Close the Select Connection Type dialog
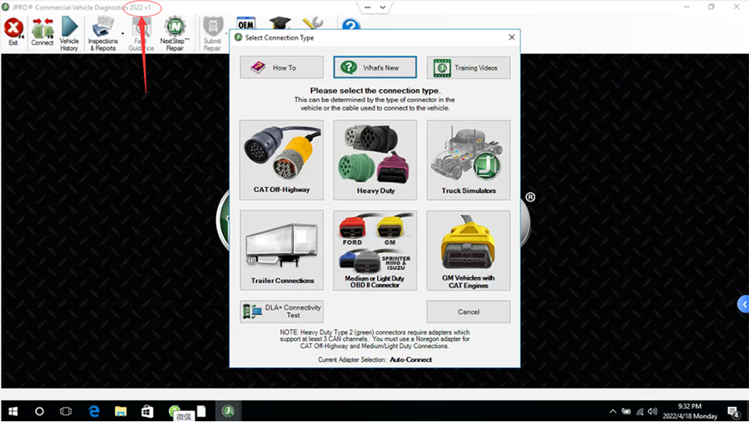 point(512,37)
